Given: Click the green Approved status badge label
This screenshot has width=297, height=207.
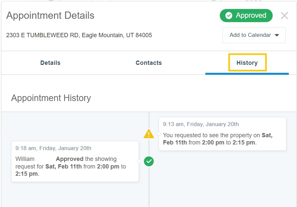Looking at the screenshot, I should click(251, 15).
